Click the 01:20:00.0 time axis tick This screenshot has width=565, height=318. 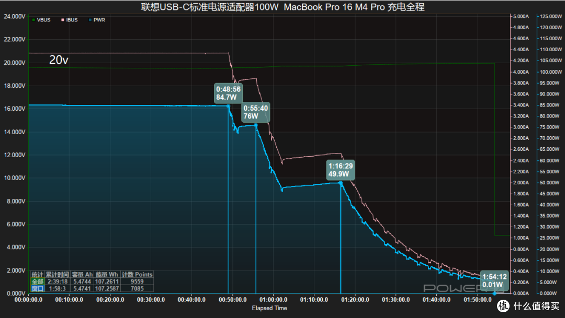pos(355,300)
